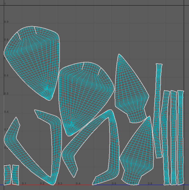The width and height of the screenshot is (189, 190).
Task: Click the 0.5 label on vertical axis
Action: click(6, 94)
